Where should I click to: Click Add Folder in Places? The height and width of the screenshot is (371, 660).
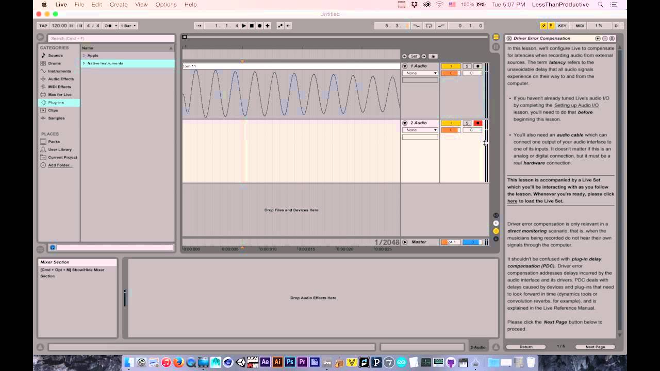60,165
